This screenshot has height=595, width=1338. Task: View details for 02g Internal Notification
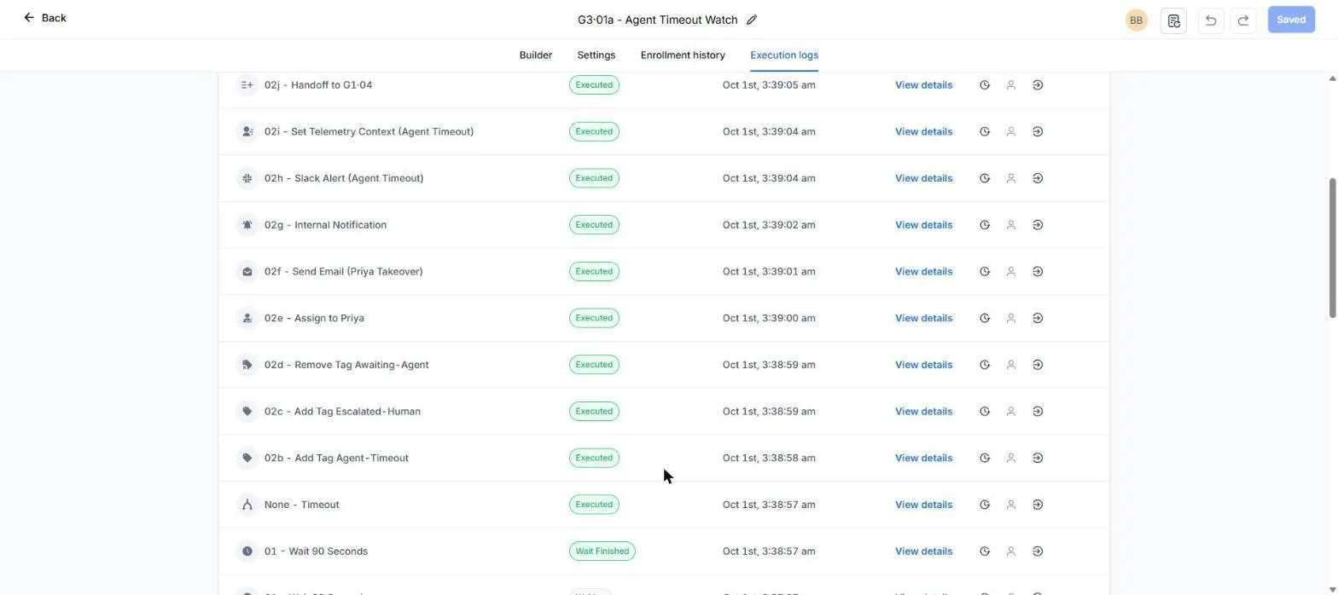point(923,225)
